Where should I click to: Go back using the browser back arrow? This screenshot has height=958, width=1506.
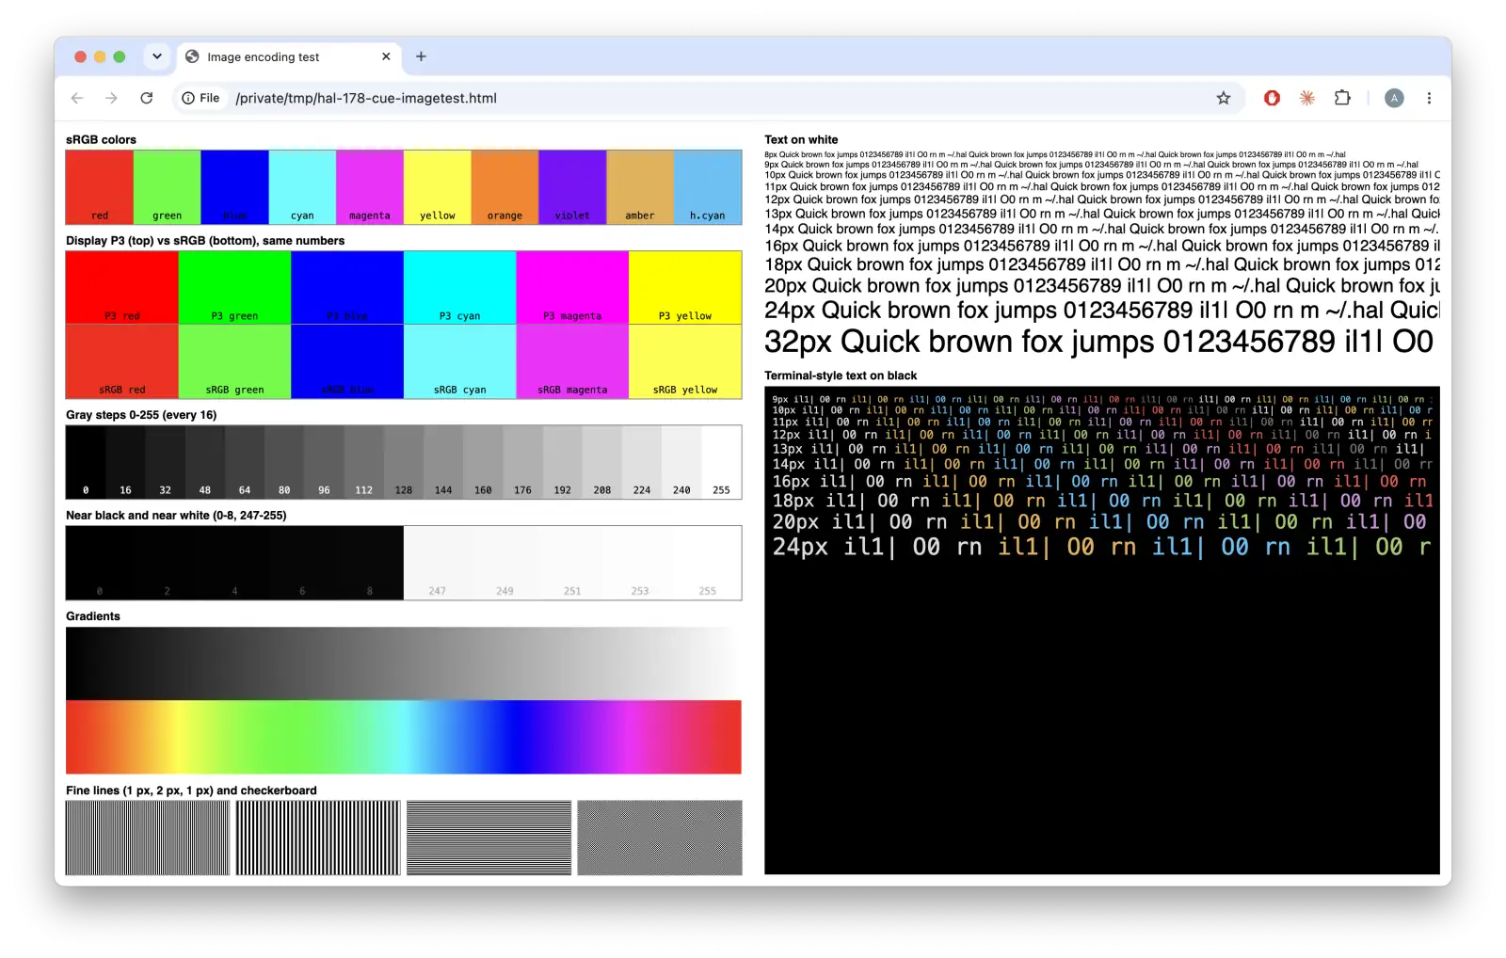(77, 98)
